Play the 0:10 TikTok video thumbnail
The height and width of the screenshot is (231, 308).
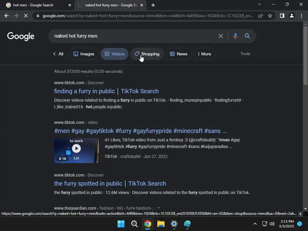(76, 150)
